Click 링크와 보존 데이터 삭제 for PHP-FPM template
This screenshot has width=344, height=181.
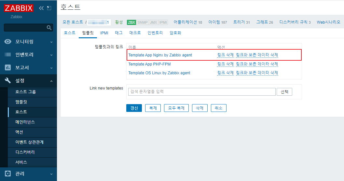(x=257, y=64)
